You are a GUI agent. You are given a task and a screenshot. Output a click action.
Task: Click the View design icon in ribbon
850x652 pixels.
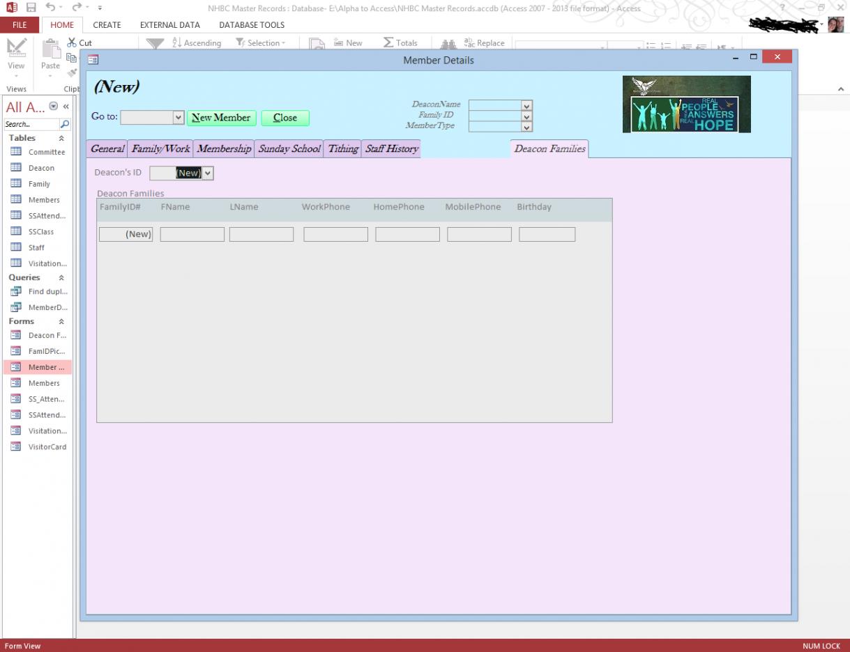15,48
